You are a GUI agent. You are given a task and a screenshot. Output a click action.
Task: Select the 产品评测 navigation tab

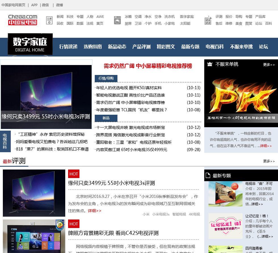142,47
